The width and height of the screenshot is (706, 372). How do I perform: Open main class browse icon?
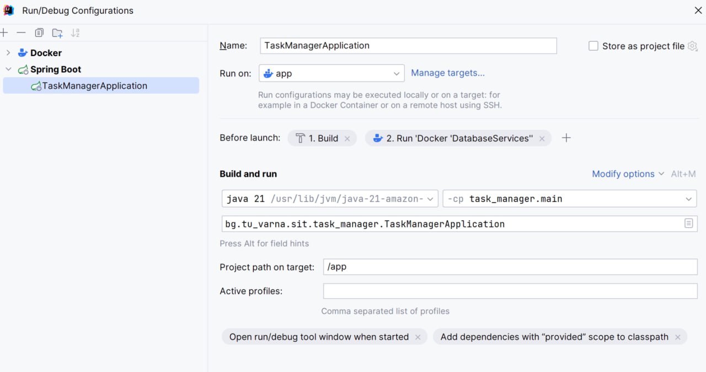[688, 223]
